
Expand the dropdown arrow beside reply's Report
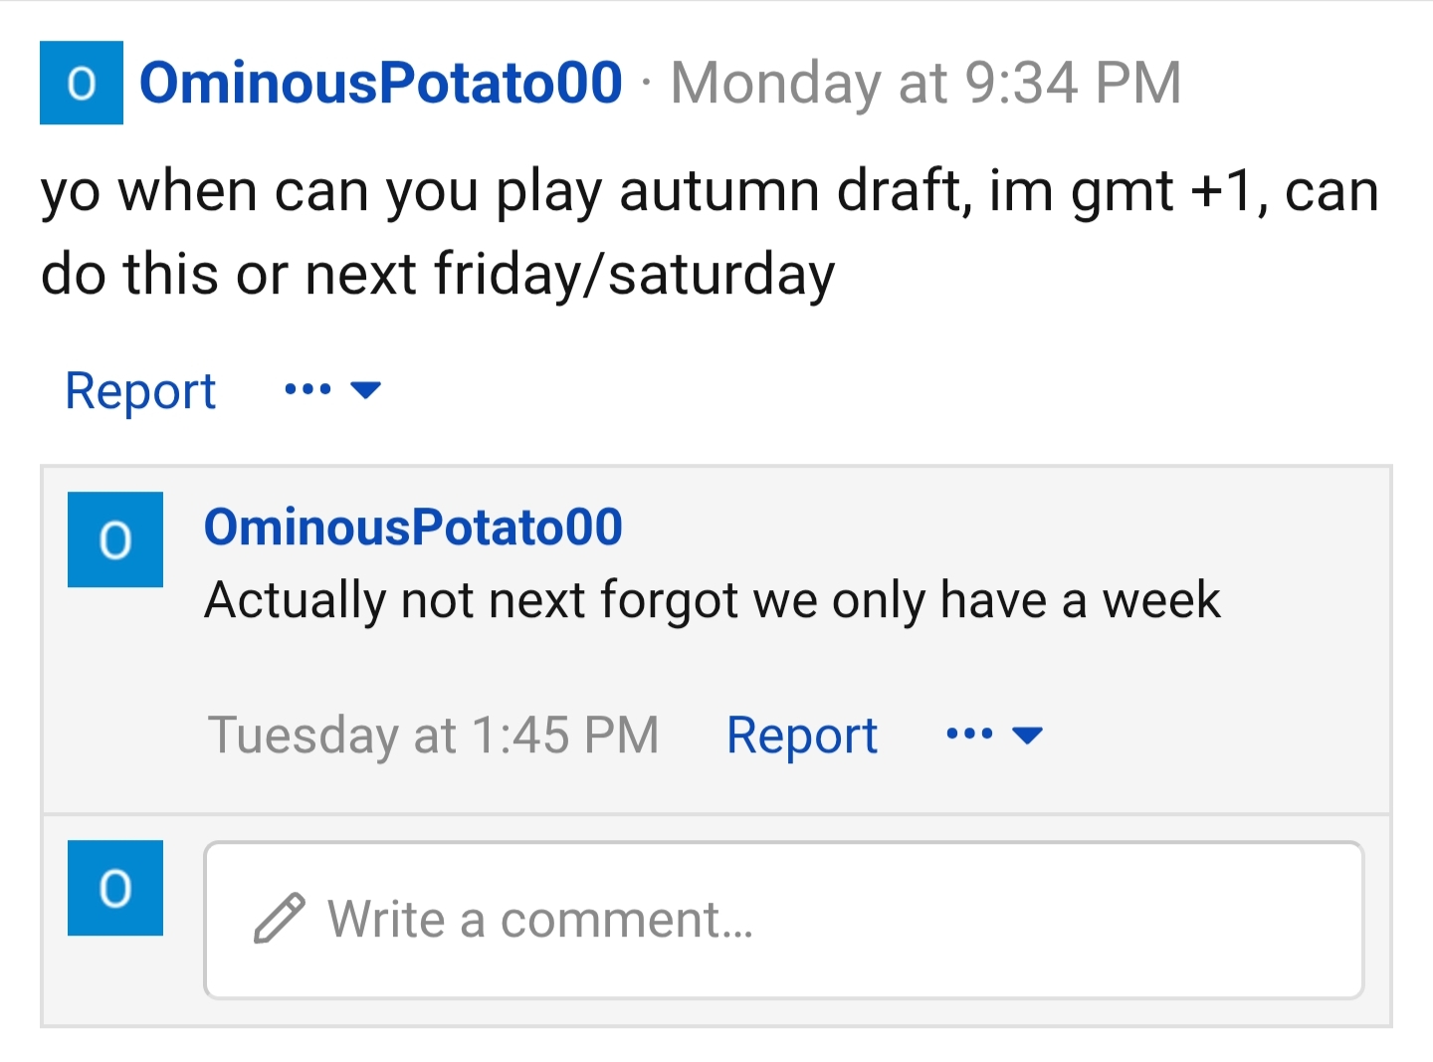(1027, 735)
